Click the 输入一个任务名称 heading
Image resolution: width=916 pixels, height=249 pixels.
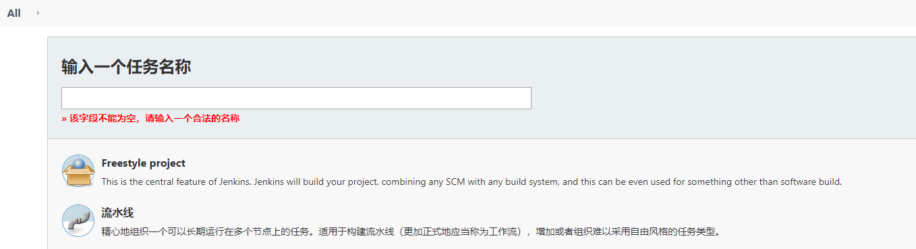pos(126,67)
